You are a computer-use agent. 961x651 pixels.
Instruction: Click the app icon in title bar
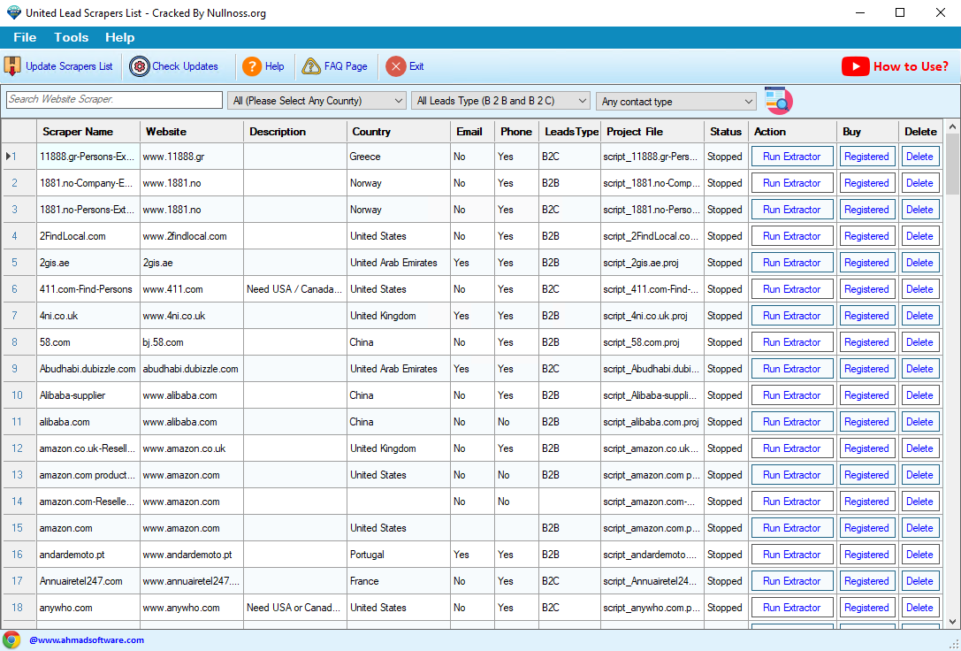point(13,12)
